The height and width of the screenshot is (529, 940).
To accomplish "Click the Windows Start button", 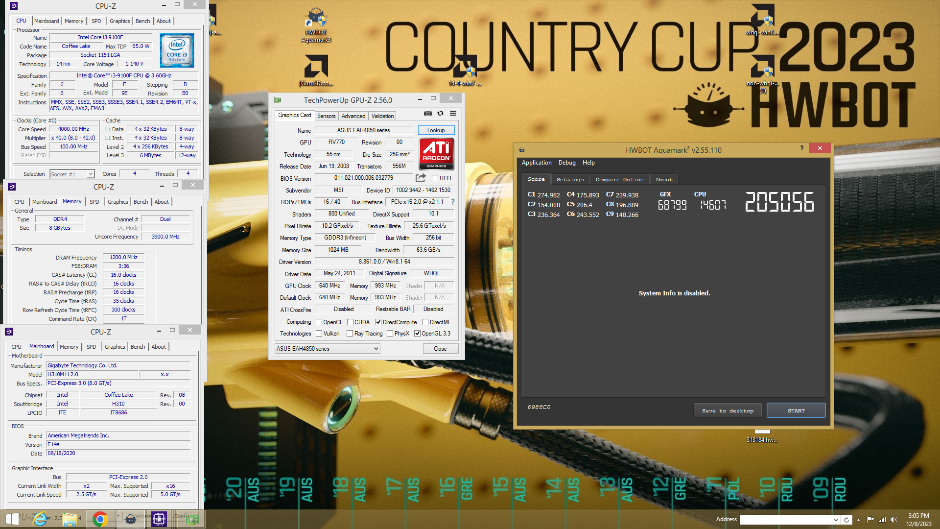I will click(x=12, y=519).
